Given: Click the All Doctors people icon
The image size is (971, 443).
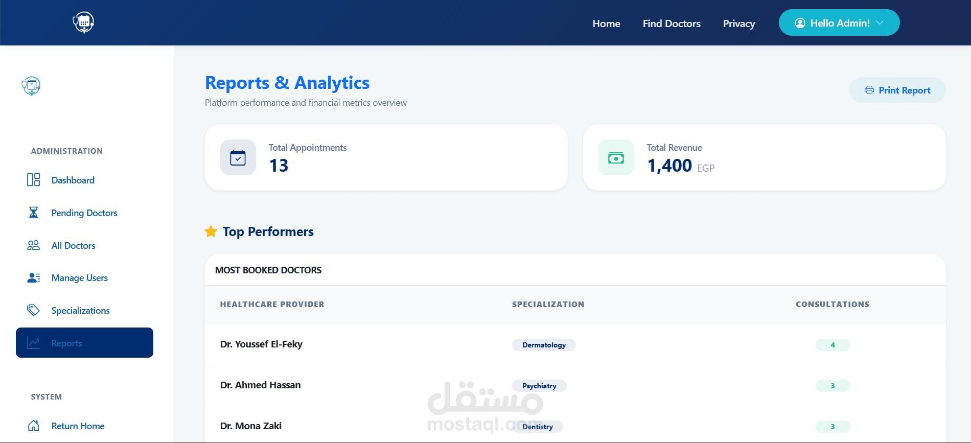Looking at the screenshot, I should click(34, 245).
